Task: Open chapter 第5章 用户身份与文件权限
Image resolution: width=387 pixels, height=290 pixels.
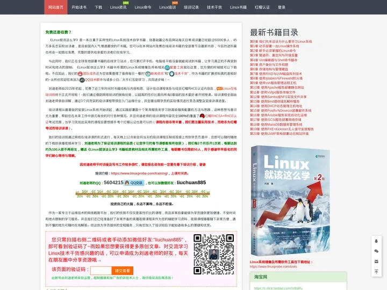Action: point(269,64)
